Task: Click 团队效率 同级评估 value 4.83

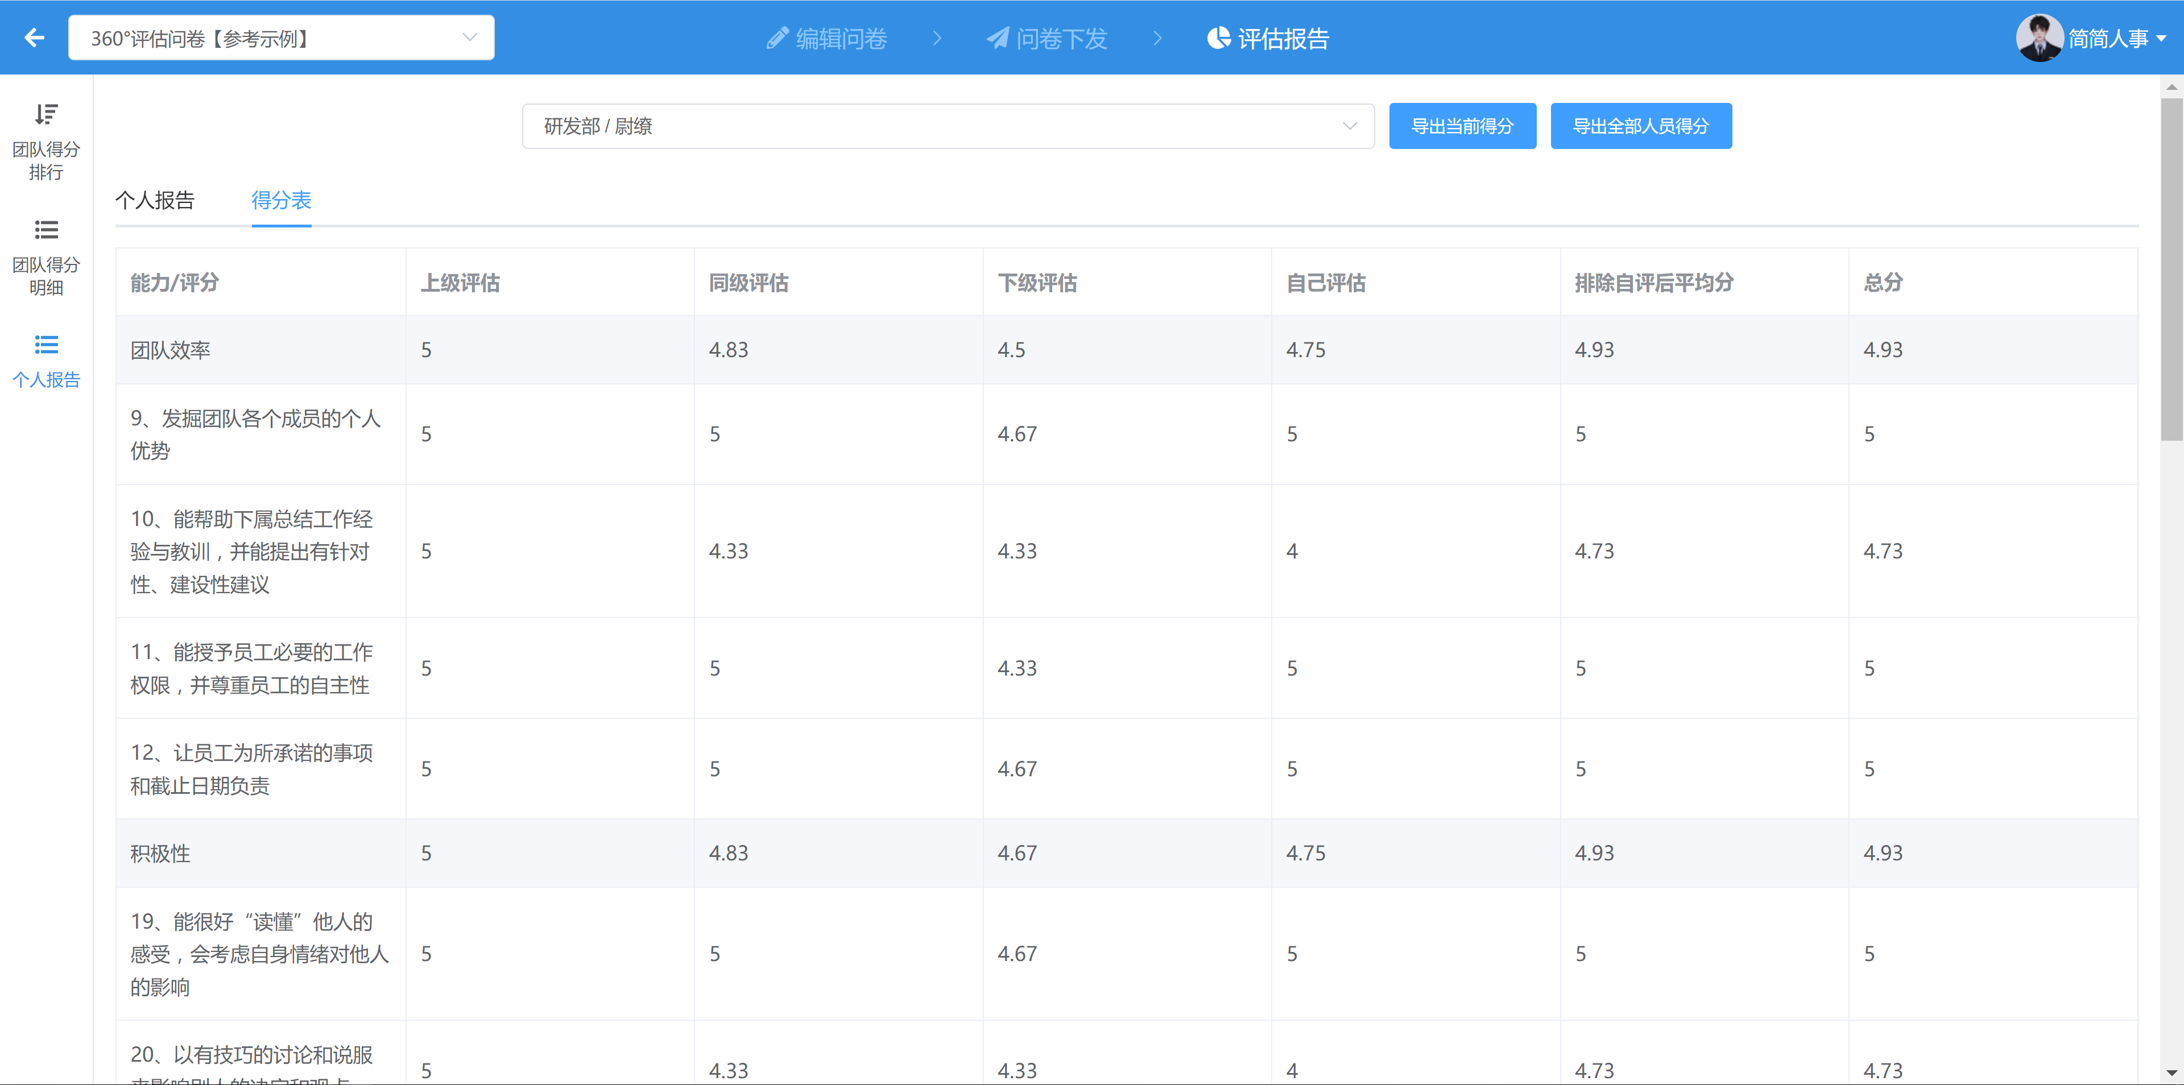Action: pyautogui.click(x=728, y=350)
